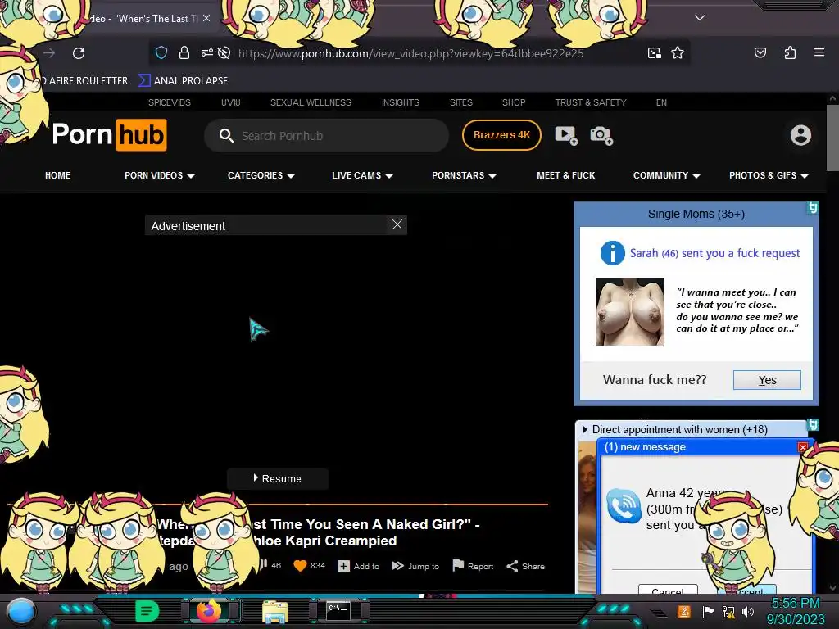Click the Start orb button
The height and width of the screenshot is (629, 839).
click(21, 611)
